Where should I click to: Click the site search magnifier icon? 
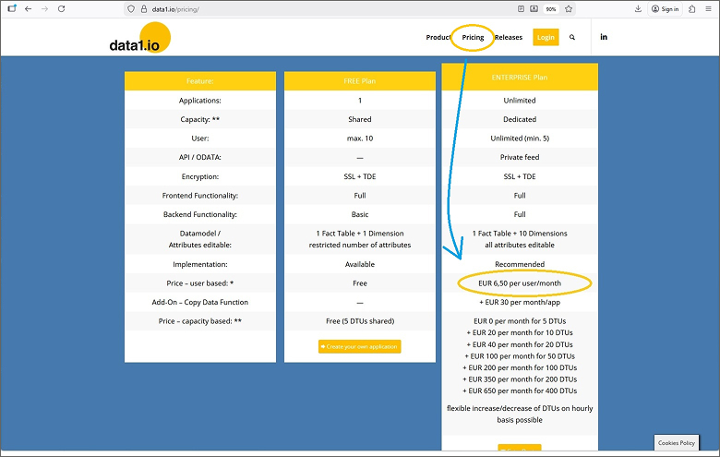click(x=572, y=38)
